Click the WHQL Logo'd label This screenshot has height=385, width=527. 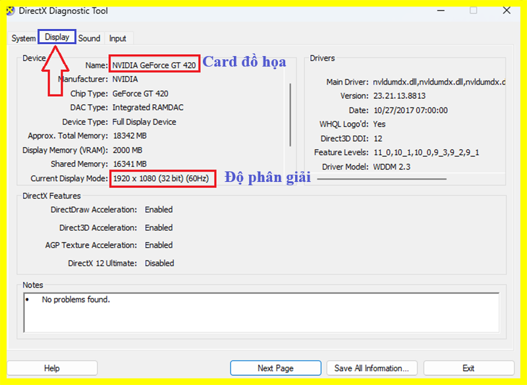344,125
